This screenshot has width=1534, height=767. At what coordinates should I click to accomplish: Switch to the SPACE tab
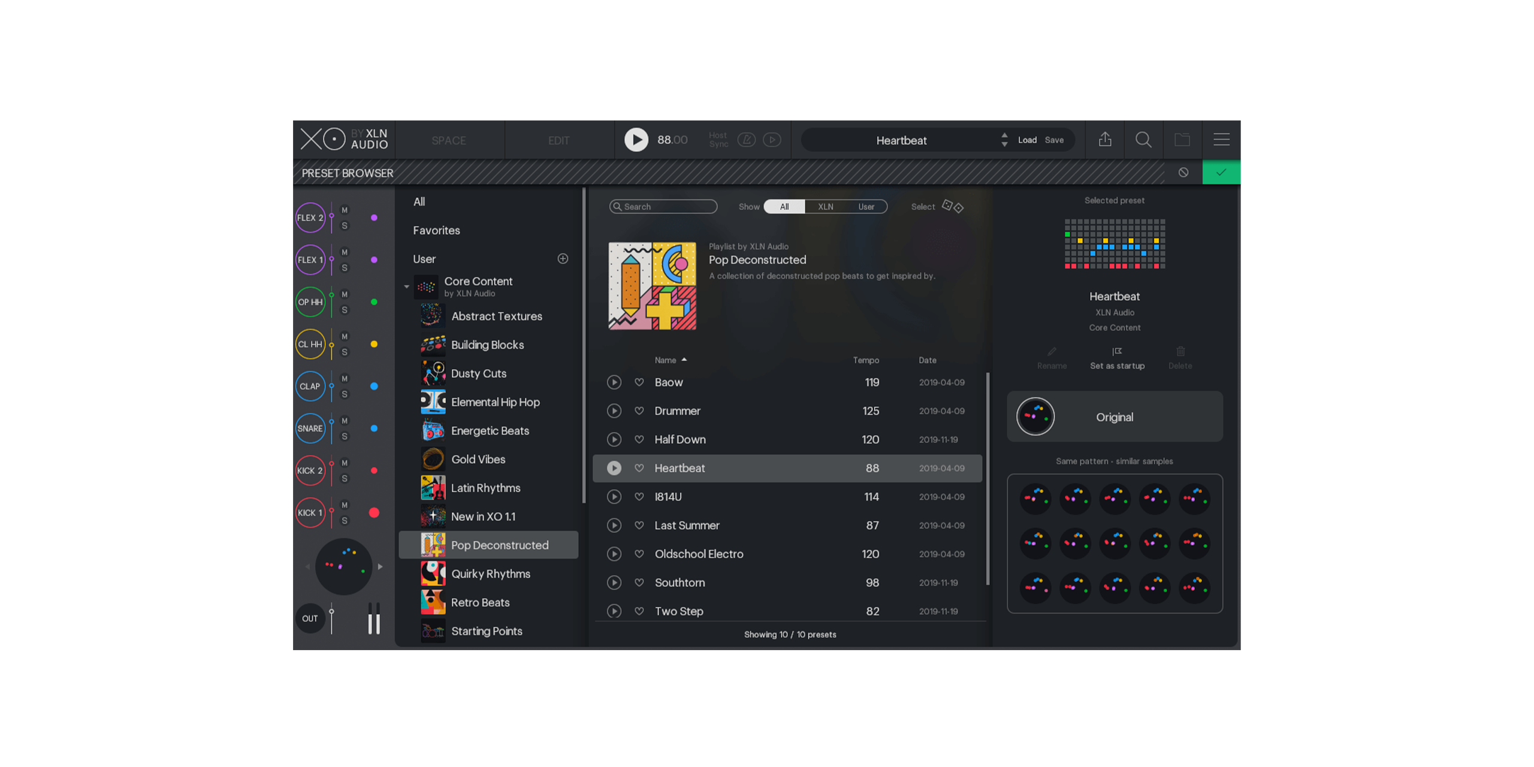tap(448, 141)
